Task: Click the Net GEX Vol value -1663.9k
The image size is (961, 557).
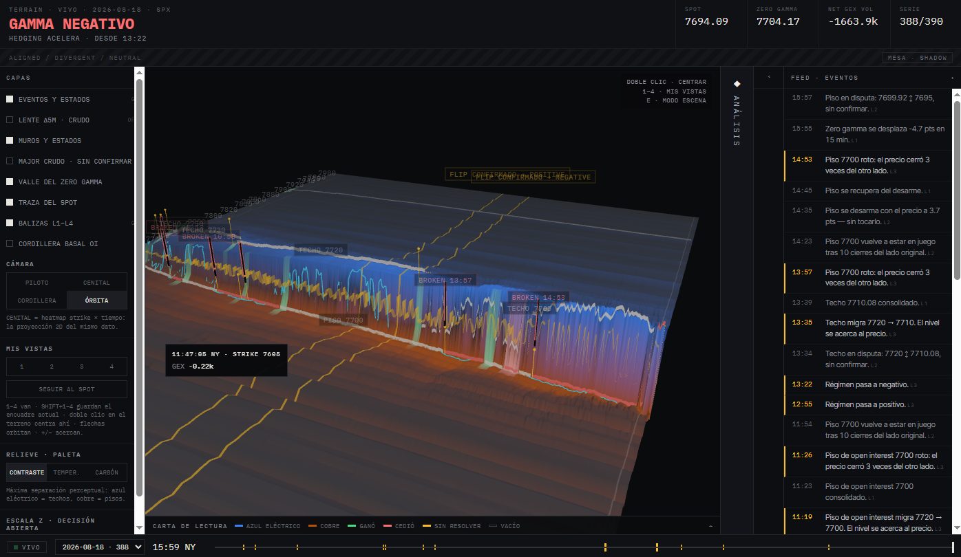Action: click(x=852, y=21)
